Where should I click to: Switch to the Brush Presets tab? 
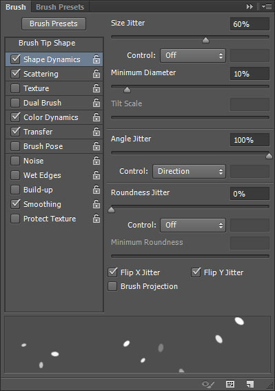pyautogui.click(x=60, y=7)
